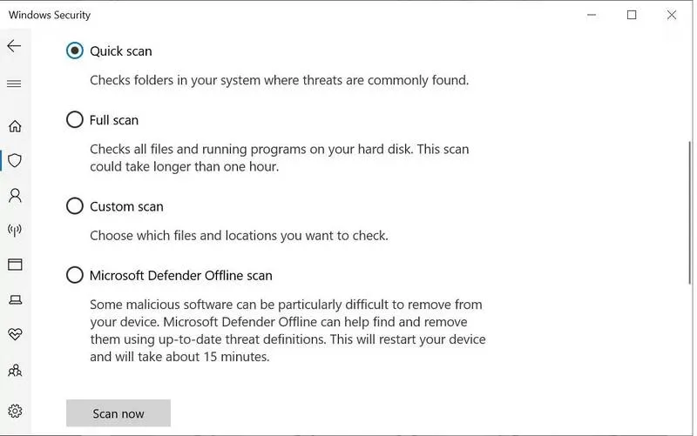
Task: Open Family options icon
Action: [x=14, y=370]
